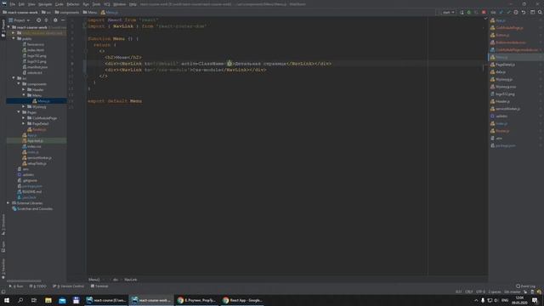
Task: Open the TODO tool window
Action: 37,286
